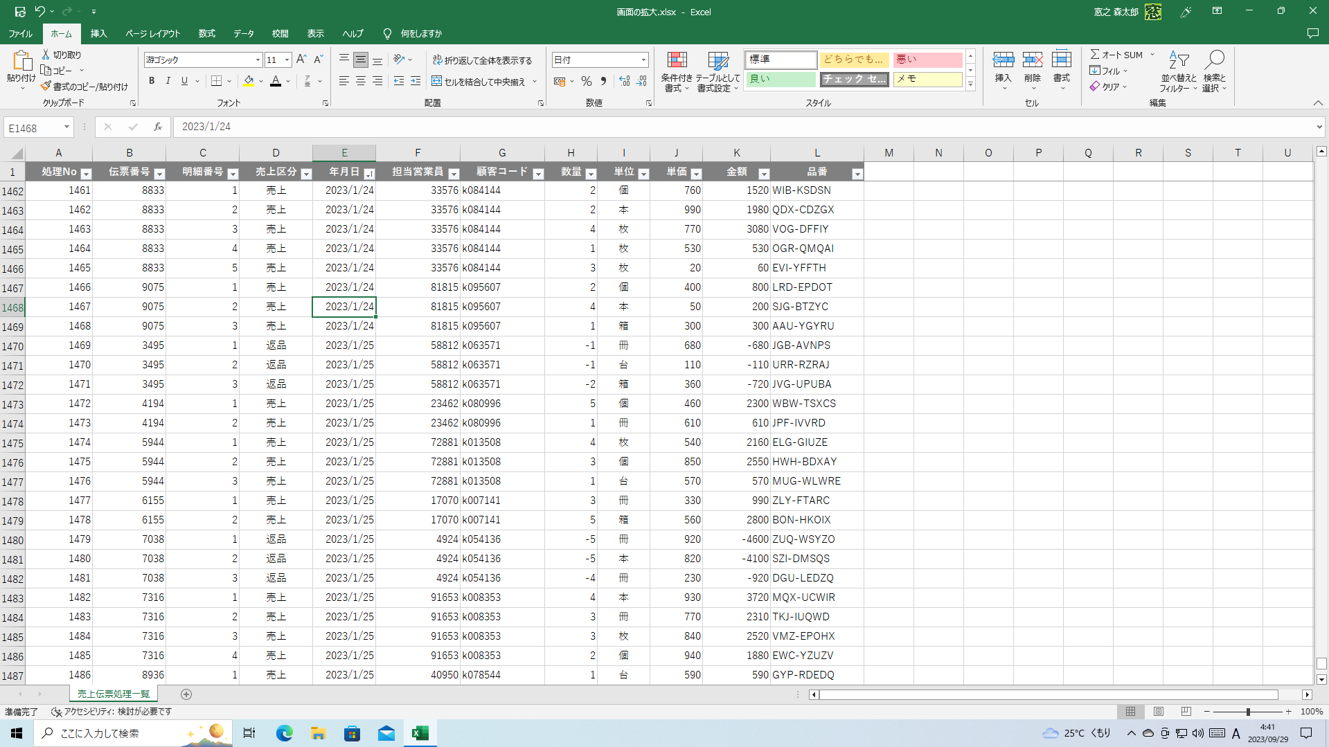The height and width of the screenshot is (747, 1329).
Task: Click the Cut (切り取り) scissors icon
Action: 46,55
